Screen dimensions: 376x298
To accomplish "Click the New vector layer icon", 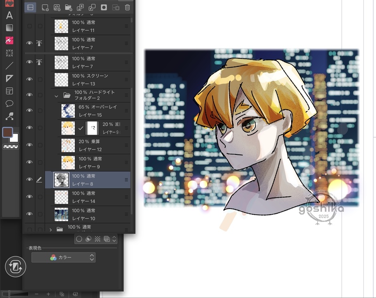I will [57, 8].
